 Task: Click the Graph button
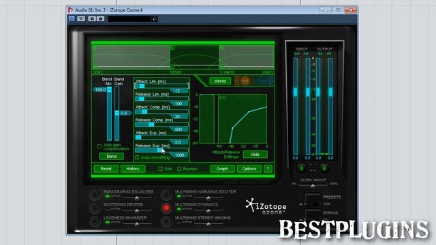tap(222, 169)
